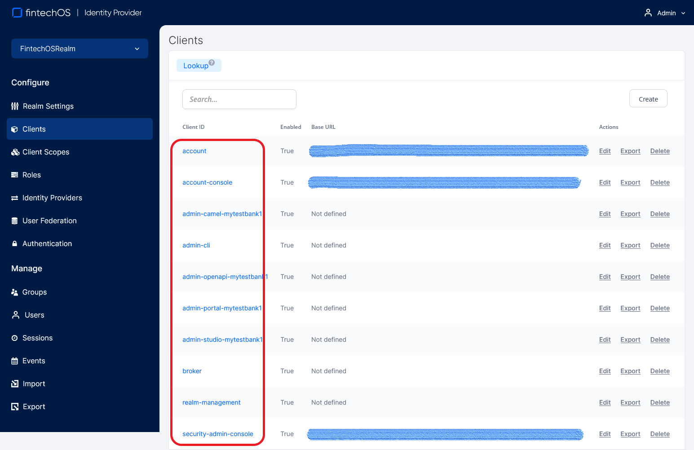Click the Authentication lock icon

(x=15, y=244)
